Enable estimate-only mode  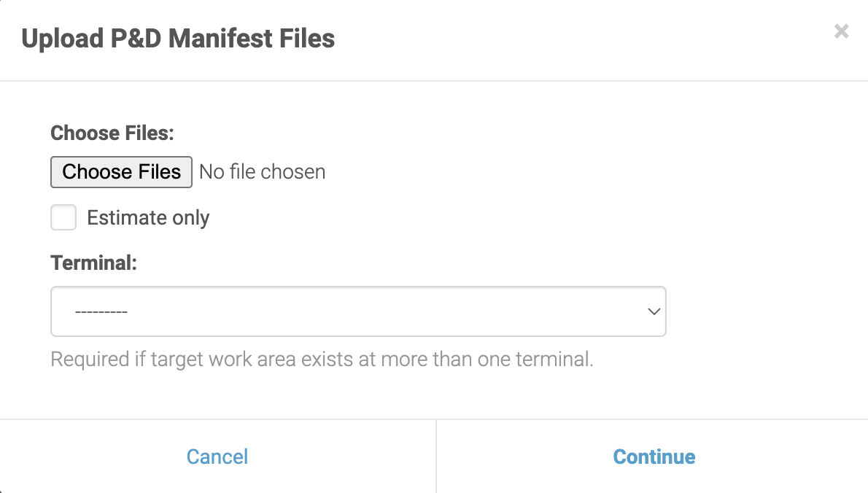tap(63, 217)
